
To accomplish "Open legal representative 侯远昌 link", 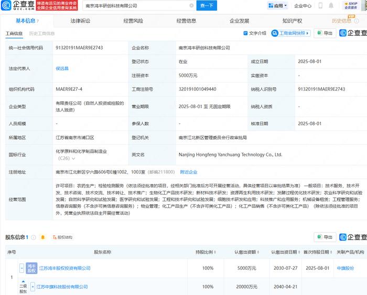I will [x=62, y=68].
